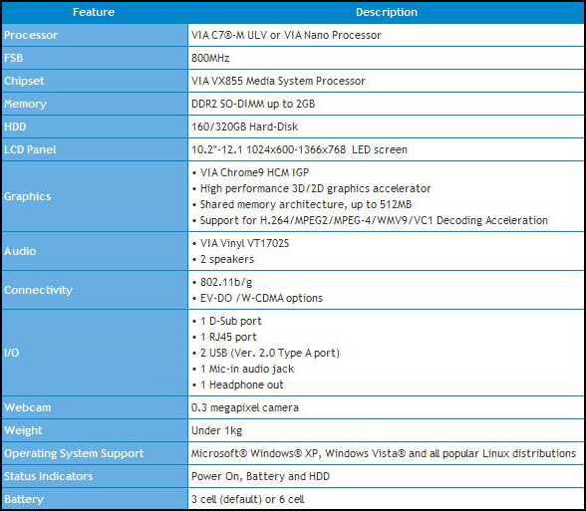Click 'DDR2 SO-DIMM up to 2GB'
This screenshot has height=511, width=586.
coord(253,104)
